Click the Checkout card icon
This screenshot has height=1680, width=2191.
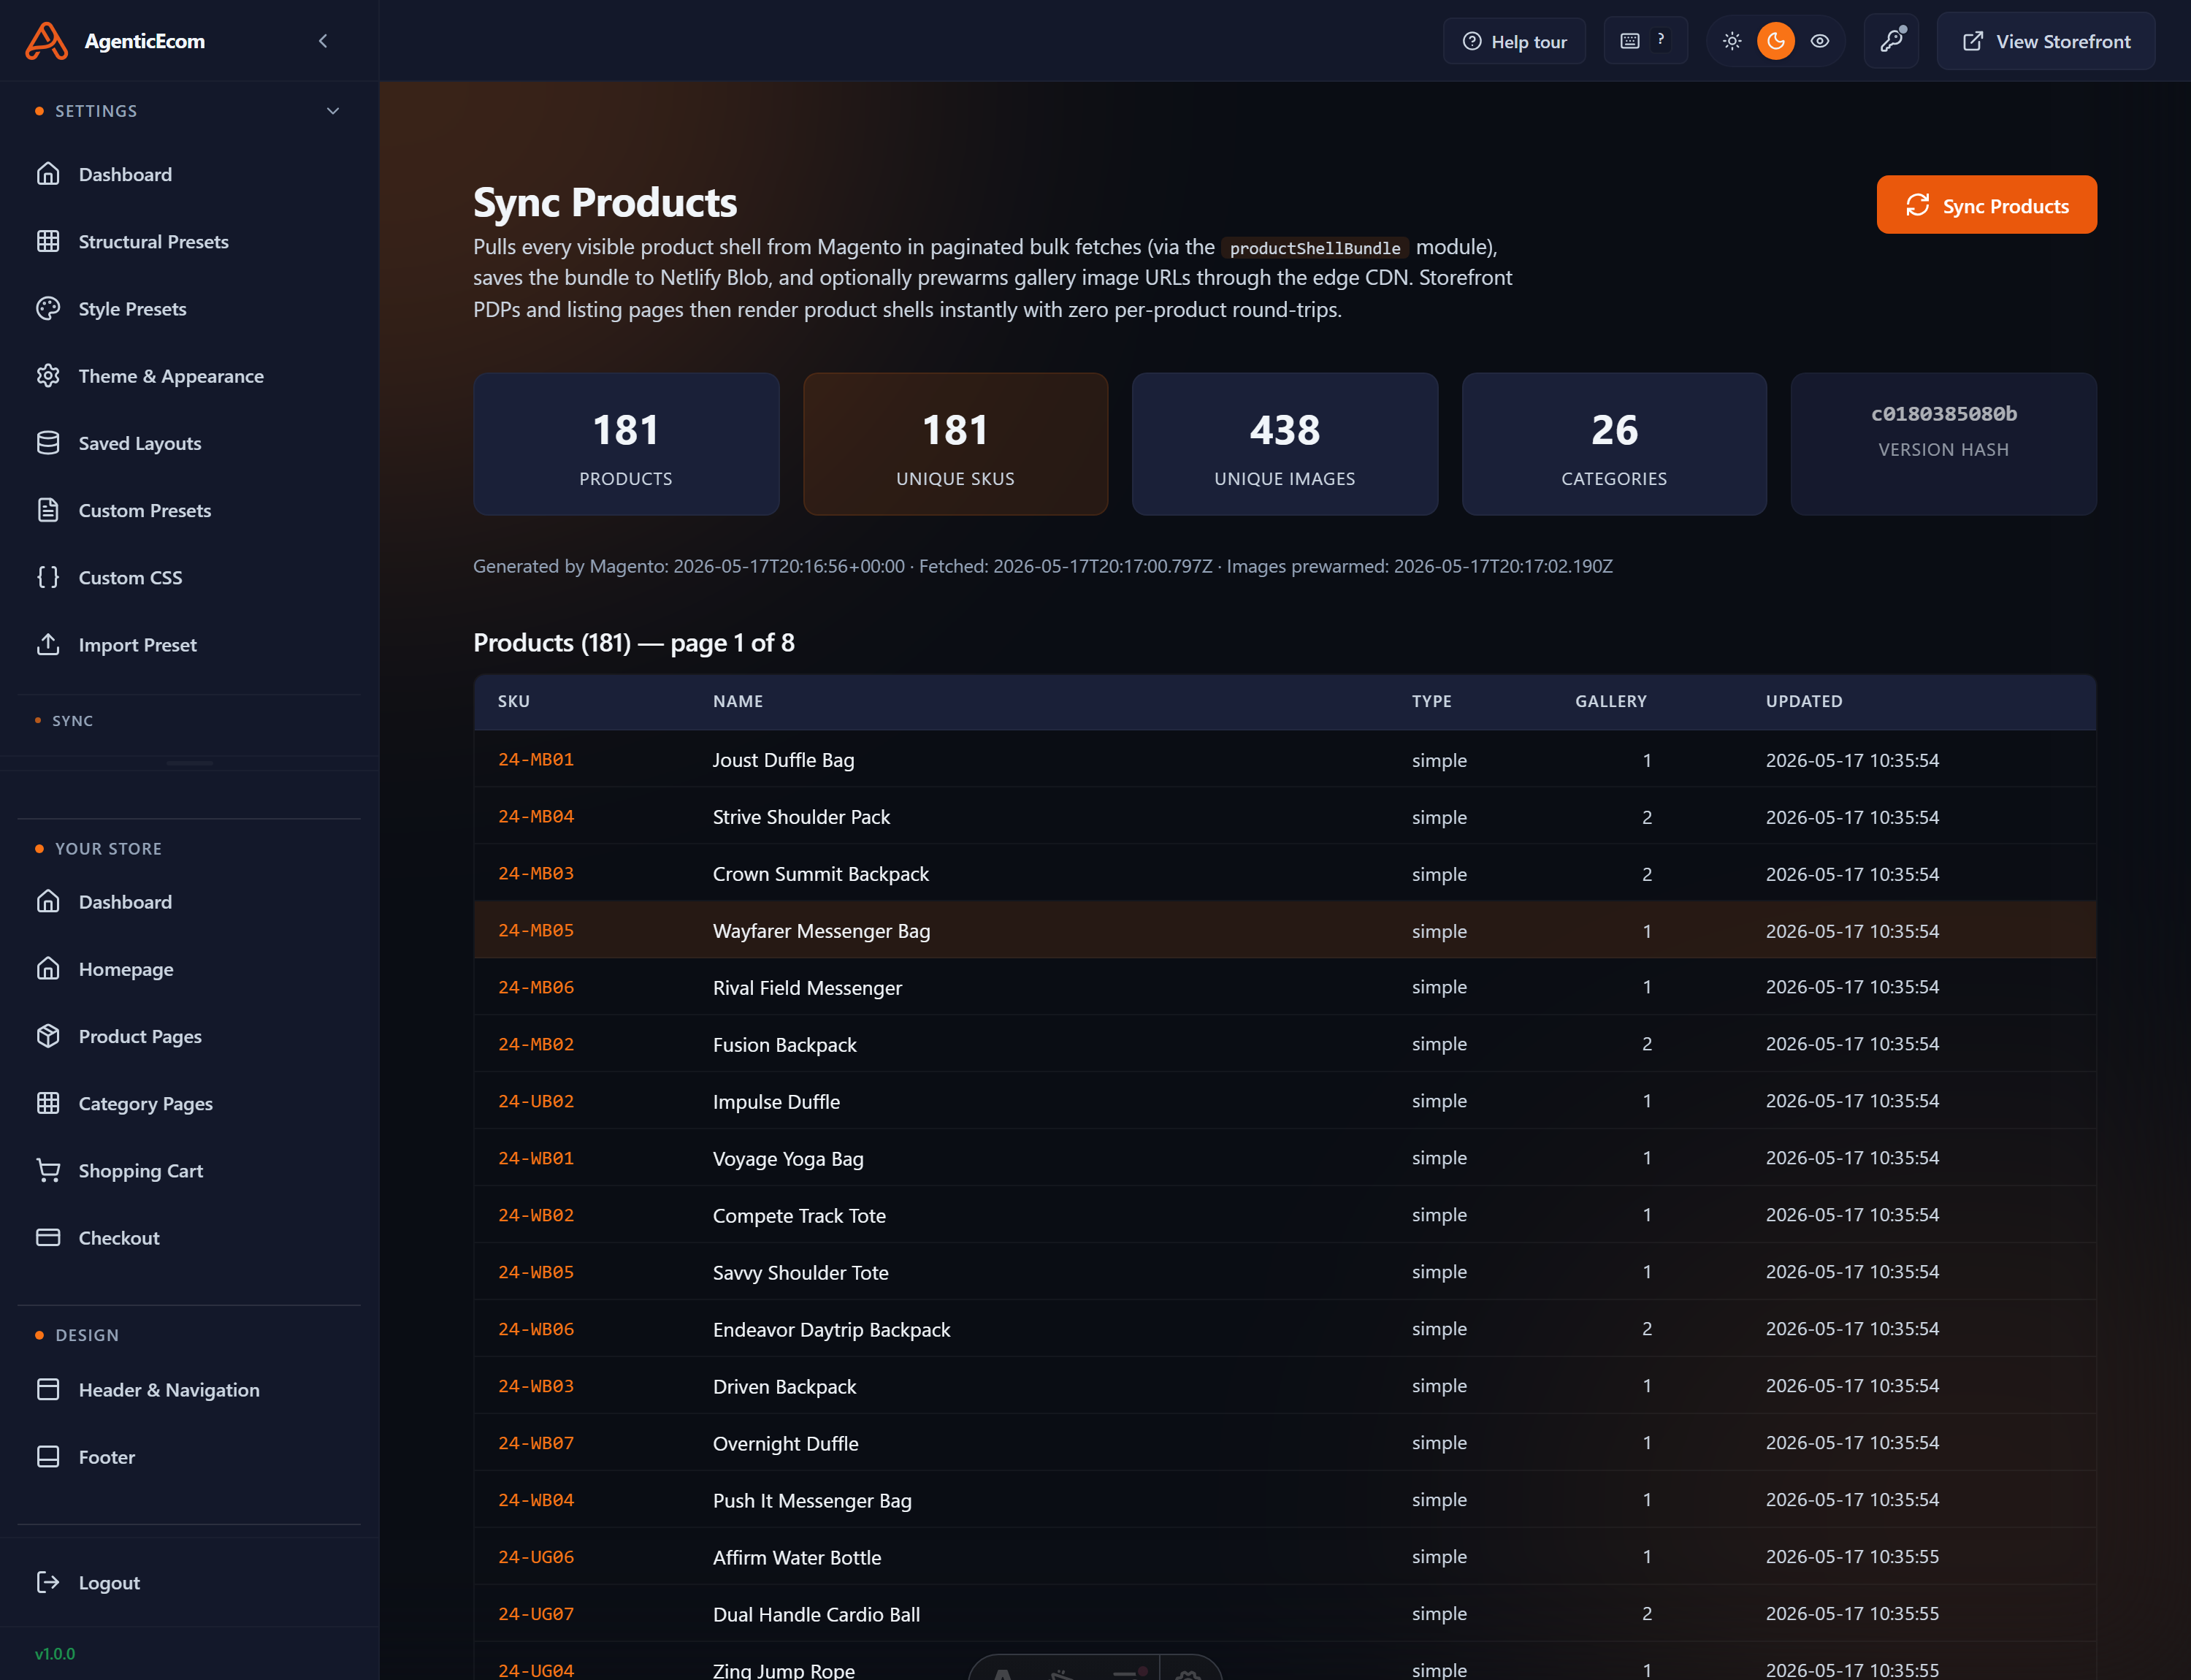pos(48,1237)
